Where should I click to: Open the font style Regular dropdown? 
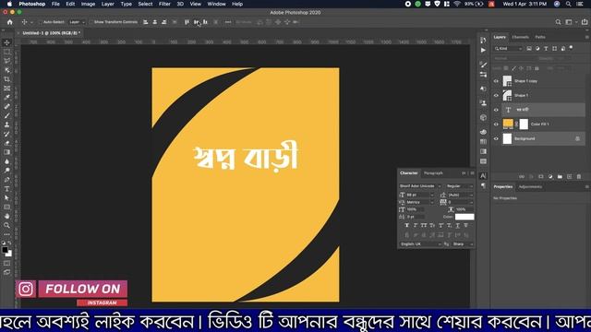click(459, 186)
